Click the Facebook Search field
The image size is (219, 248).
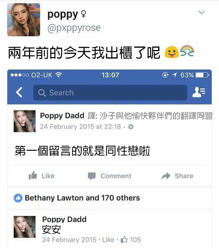(x=110, y=93)
